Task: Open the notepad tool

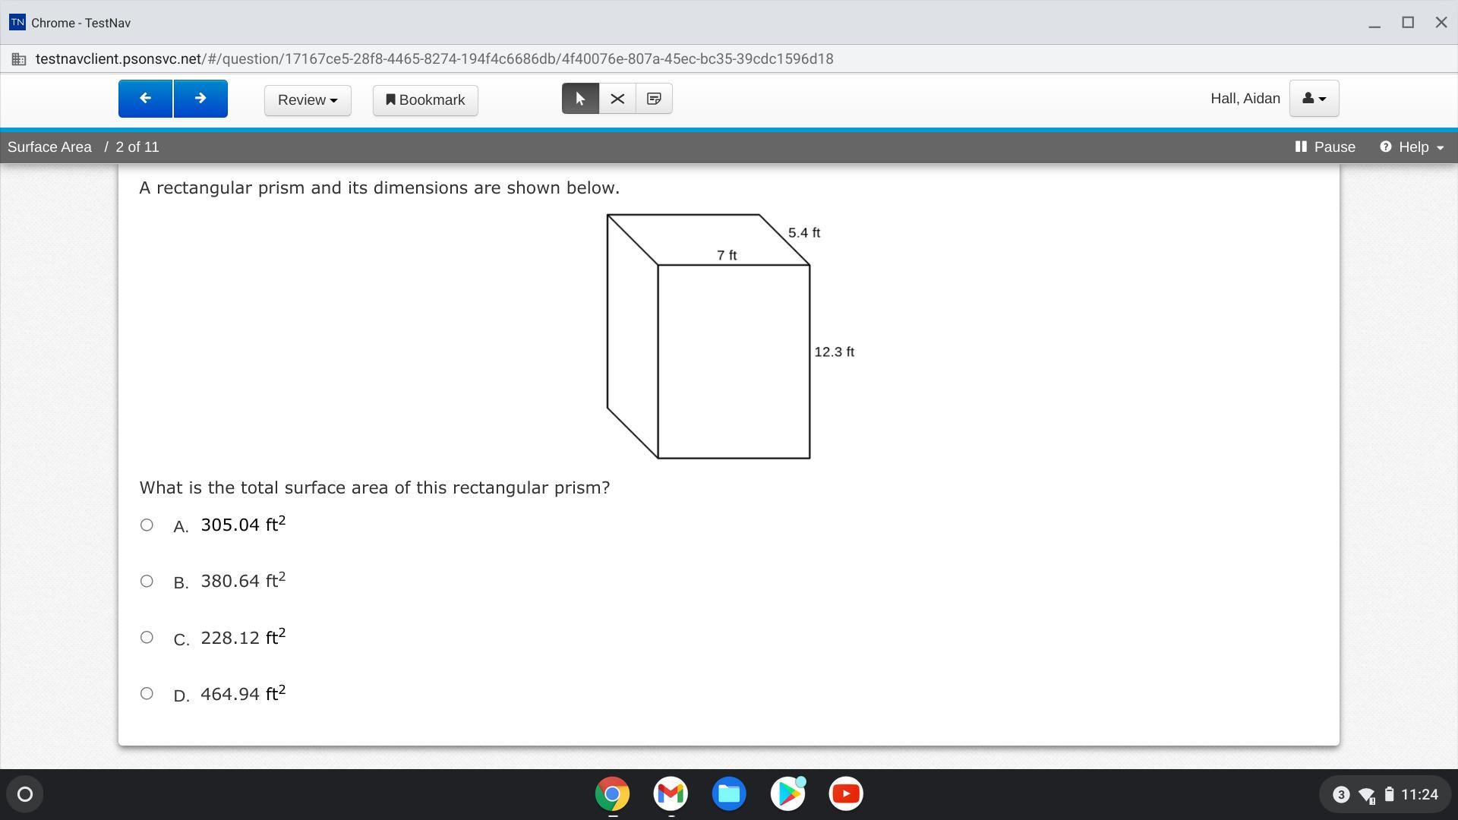Action: [x=654, y=99]
